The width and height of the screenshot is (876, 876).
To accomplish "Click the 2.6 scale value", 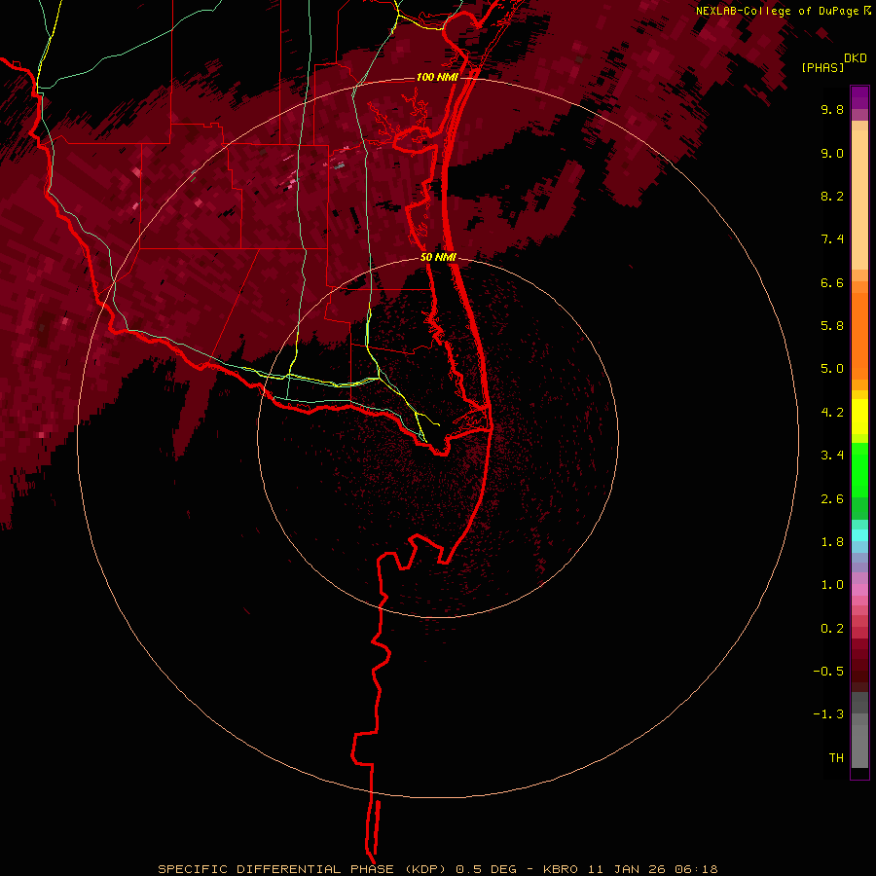I will click(x=832, y=499).
